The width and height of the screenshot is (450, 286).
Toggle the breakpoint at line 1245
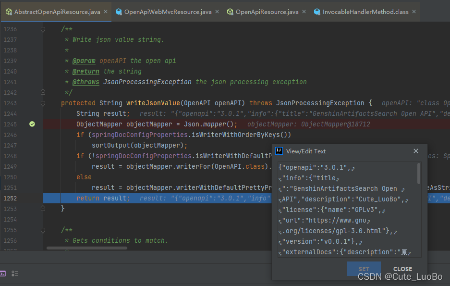pos(32,124)
